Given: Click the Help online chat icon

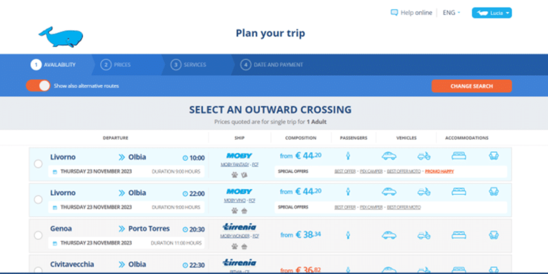Looking at the screenshot, I should [394, 13].
